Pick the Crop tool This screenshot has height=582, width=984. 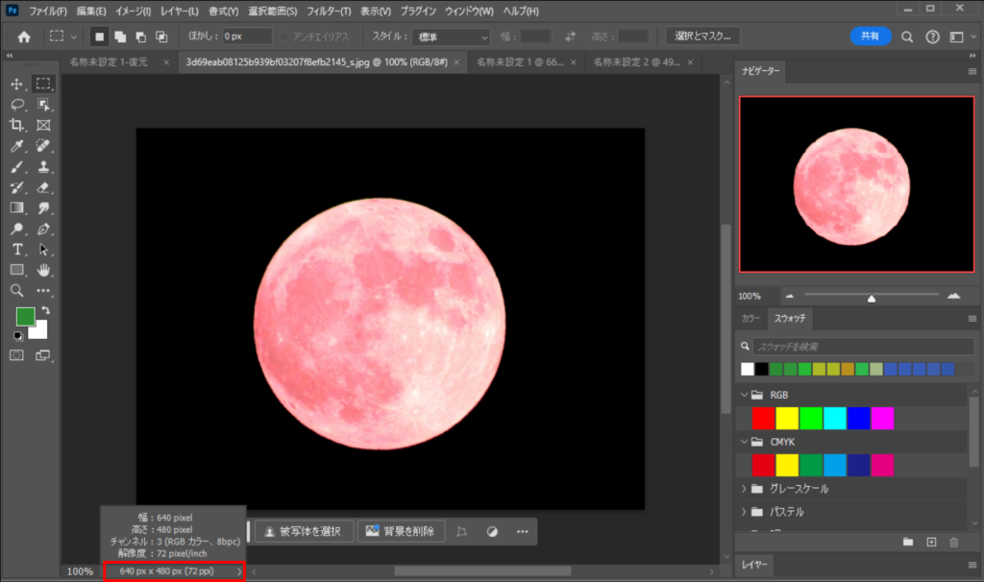17,126
